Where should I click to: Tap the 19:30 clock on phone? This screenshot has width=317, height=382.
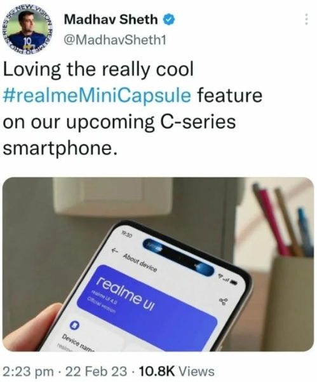126,235
